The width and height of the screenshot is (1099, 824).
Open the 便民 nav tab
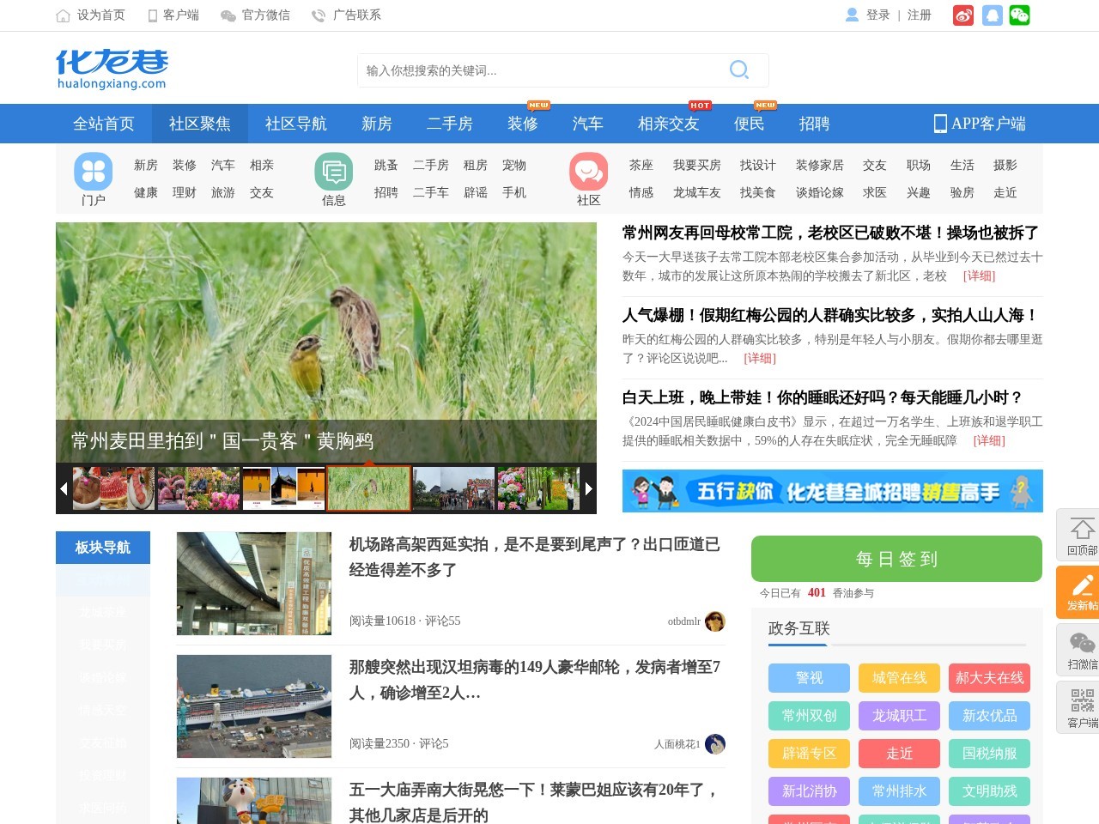pos(750,124)
